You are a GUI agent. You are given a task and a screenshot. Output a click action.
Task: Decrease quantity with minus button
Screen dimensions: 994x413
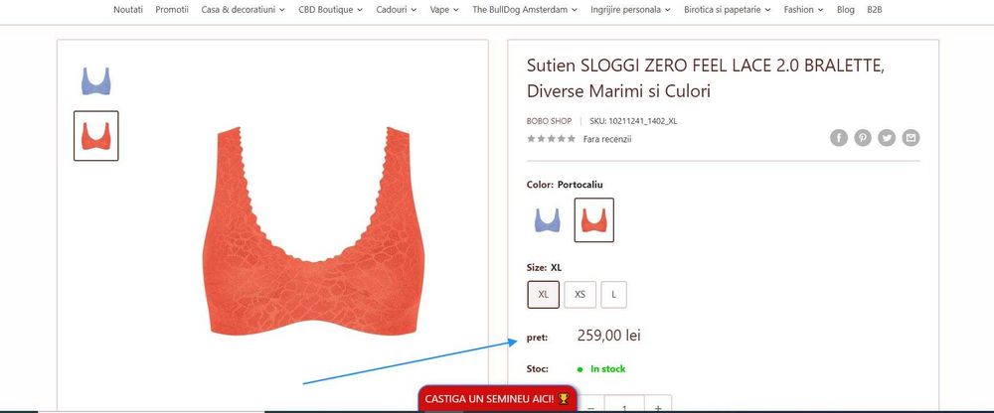(590, 407)
